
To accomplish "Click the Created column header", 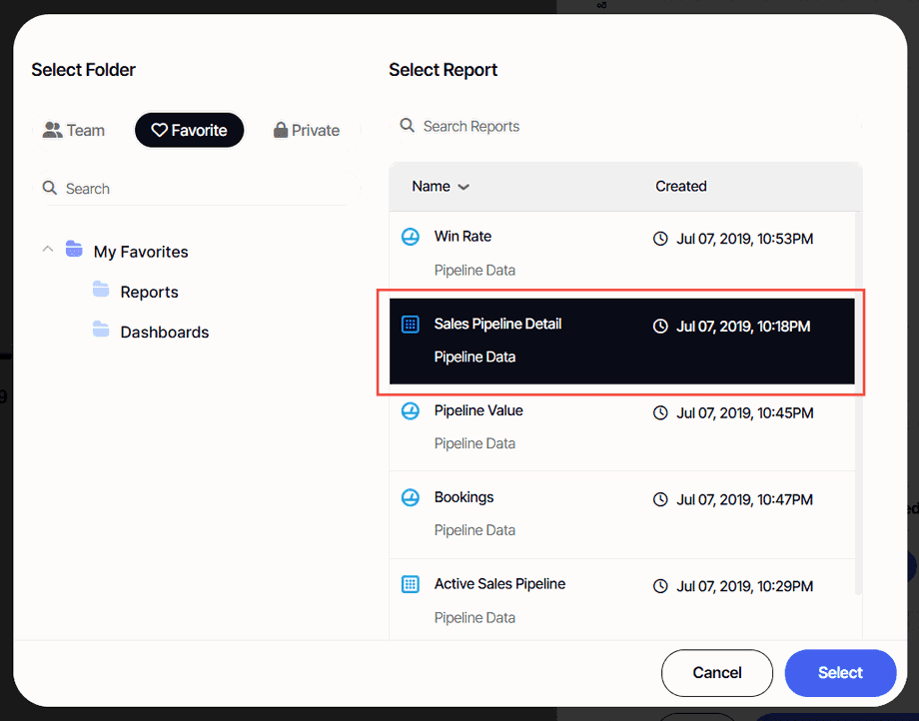I will click(x=681, y=187).
